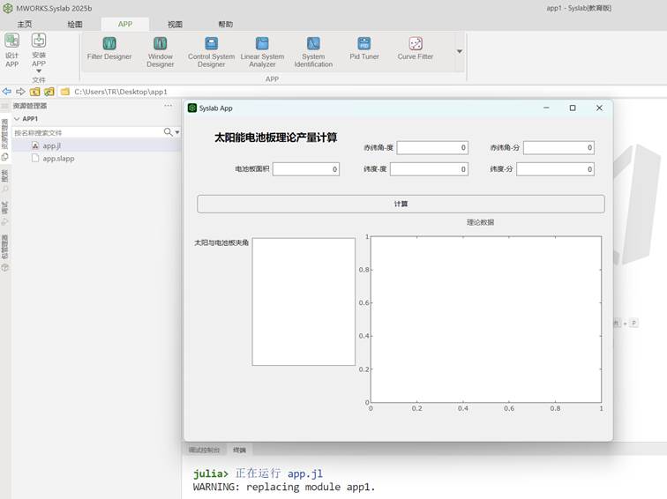Screen dimensions: 667x499
Task: Click the 赤纬角-分 input field
Action: click(558, 147)
